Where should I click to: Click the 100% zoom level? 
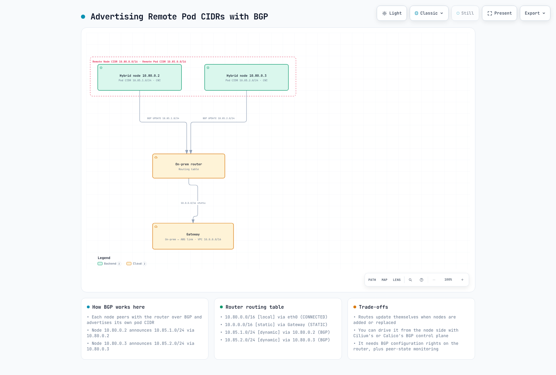click(448, 280)
